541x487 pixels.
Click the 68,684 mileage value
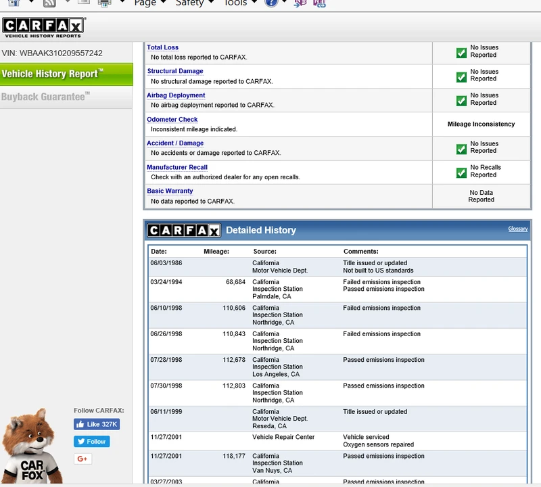235,282
